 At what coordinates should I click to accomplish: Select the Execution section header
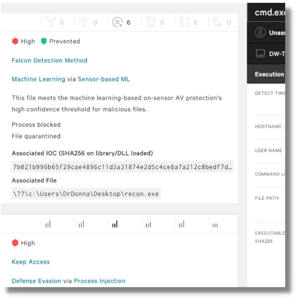point(266,74)
